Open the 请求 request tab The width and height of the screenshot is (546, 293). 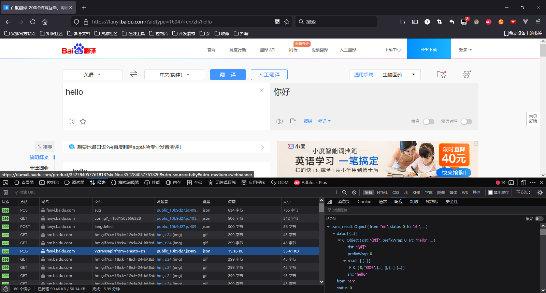pos(383,202)
